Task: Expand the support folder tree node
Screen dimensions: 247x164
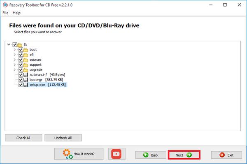Action: point(15,65)
